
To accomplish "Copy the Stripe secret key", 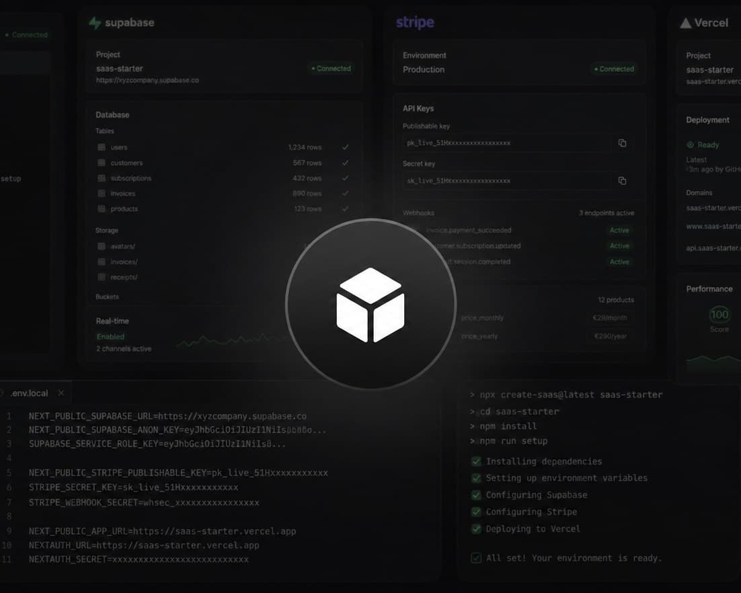I will coord(623,181).
